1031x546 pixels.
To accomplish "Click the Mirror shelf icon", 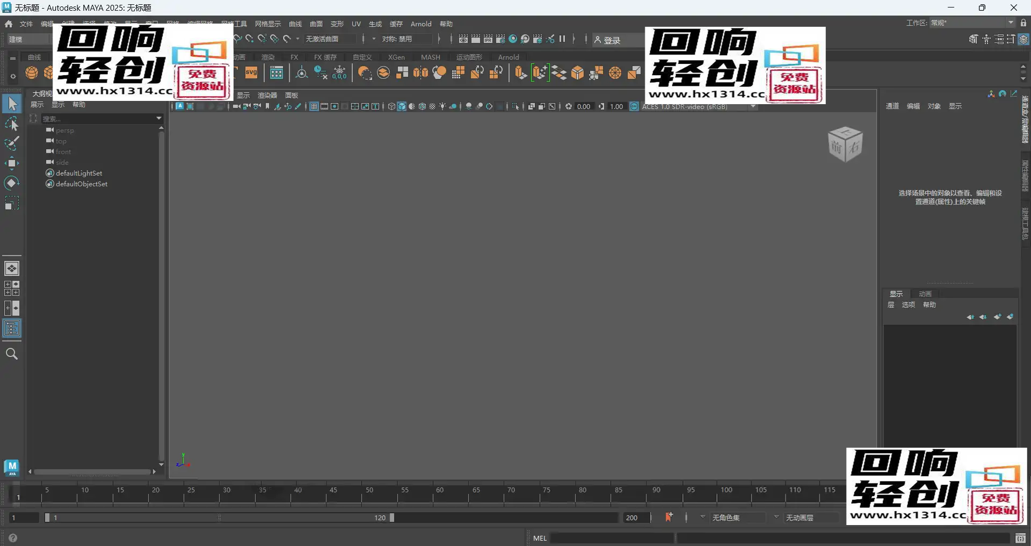I will tap(421, 72).
